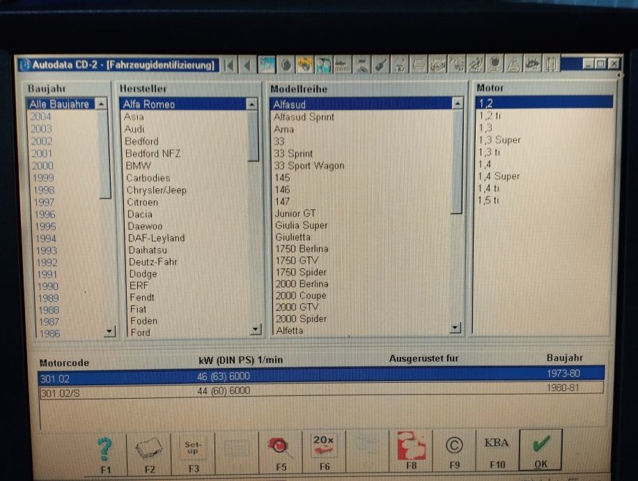The width and height of the screenshot is (638, 481).
Task: Open KBA lookup with F10
Action: tap(497, 451)
